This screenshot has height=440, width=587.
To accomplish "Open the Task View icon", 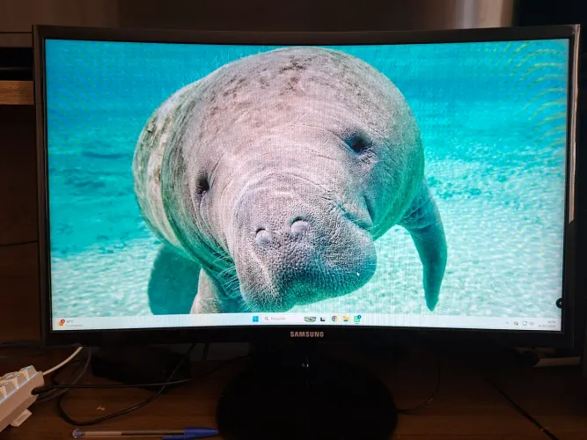I will [323, 319].
